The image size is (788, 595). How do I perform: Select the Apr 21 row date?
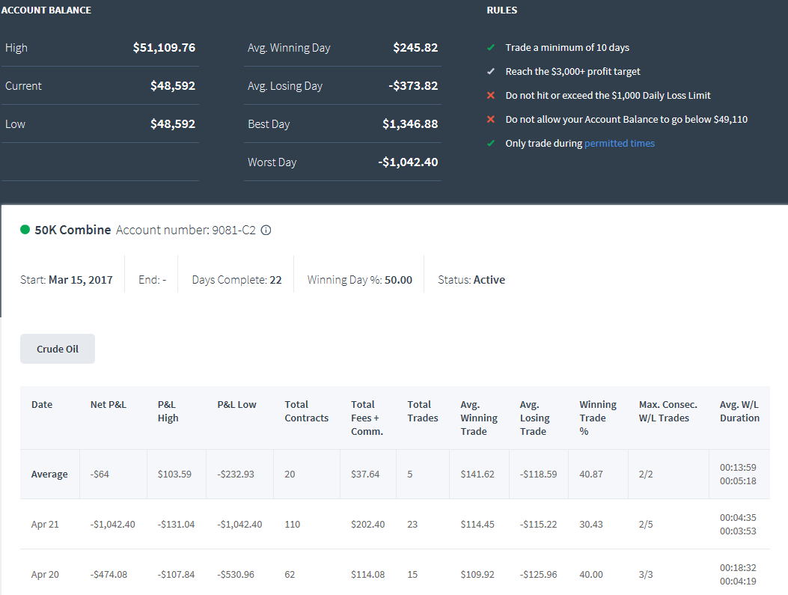45,524
